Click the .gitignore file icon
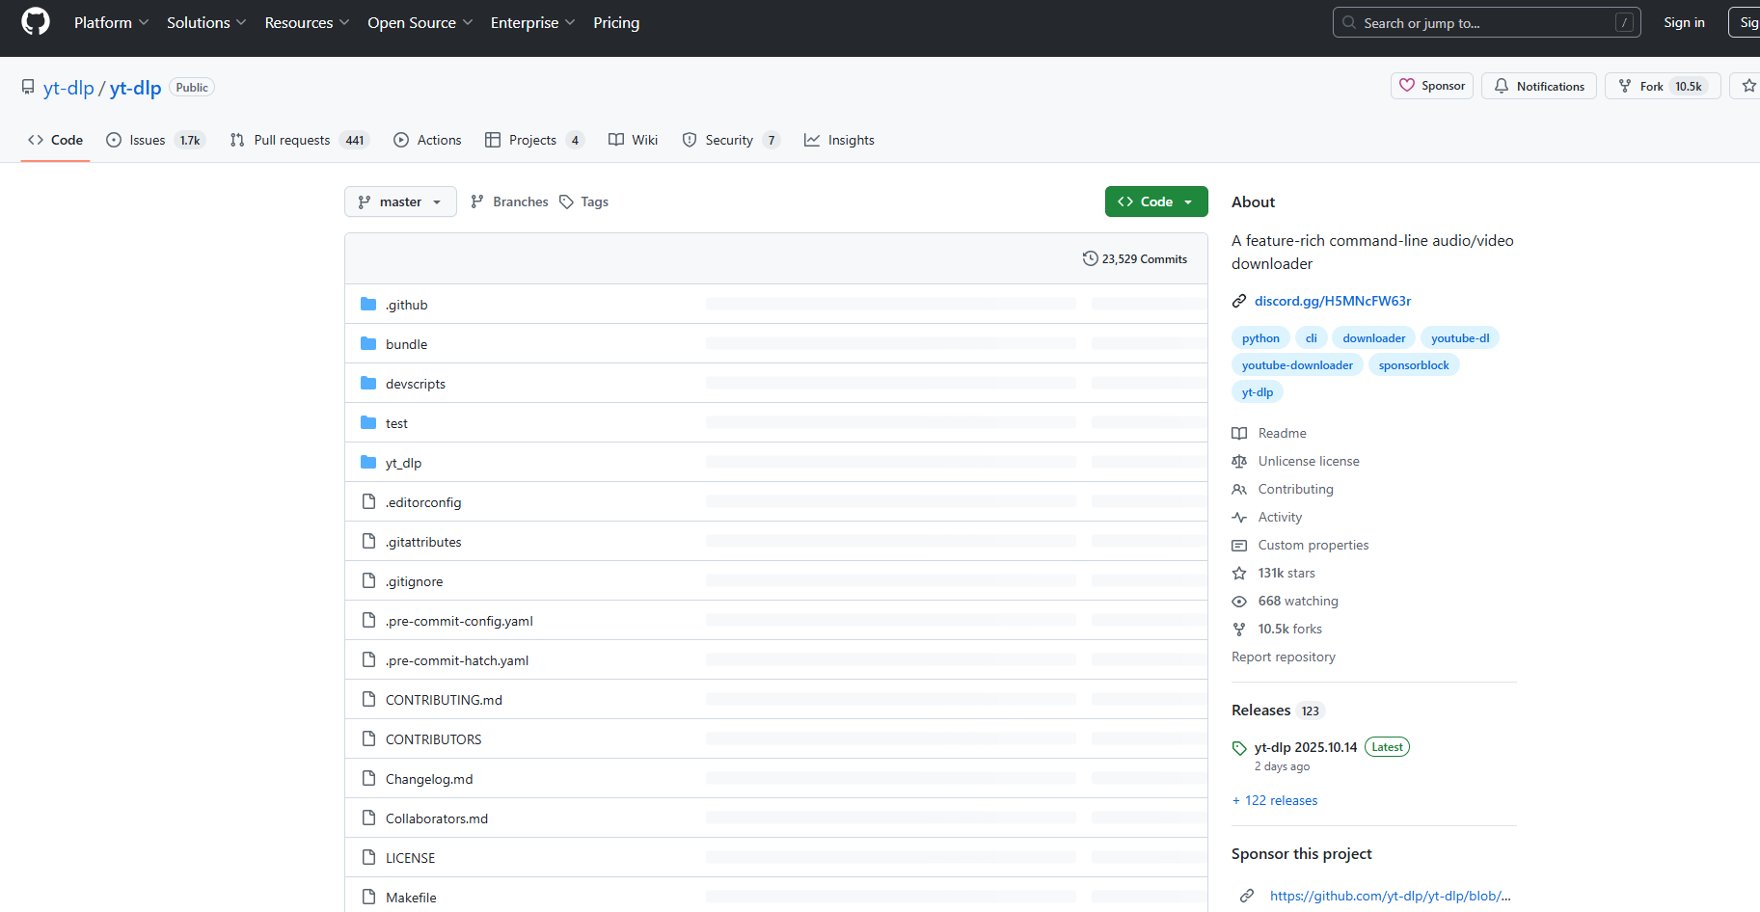Image resolution: width=1760 pixels, height=912 pixels. tap(368, 581)
